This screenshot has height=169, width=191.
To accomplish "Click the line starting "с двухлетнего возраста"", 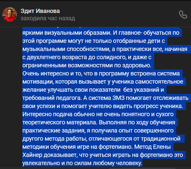I will (87, 57).
